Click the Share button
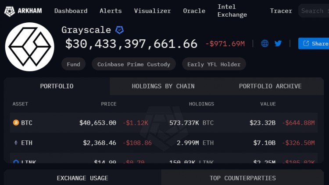 314,44
